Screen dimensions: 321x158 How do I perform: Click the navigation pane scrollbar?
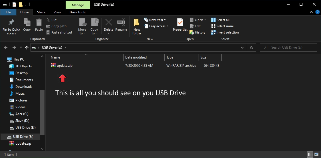pyautogui.click(x=43, y=112)
